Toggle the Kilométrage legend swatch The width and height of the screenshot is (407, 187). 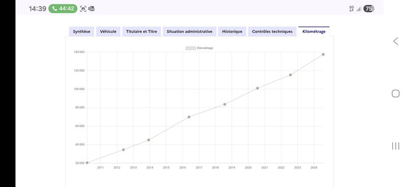click(x=190, y=48)
